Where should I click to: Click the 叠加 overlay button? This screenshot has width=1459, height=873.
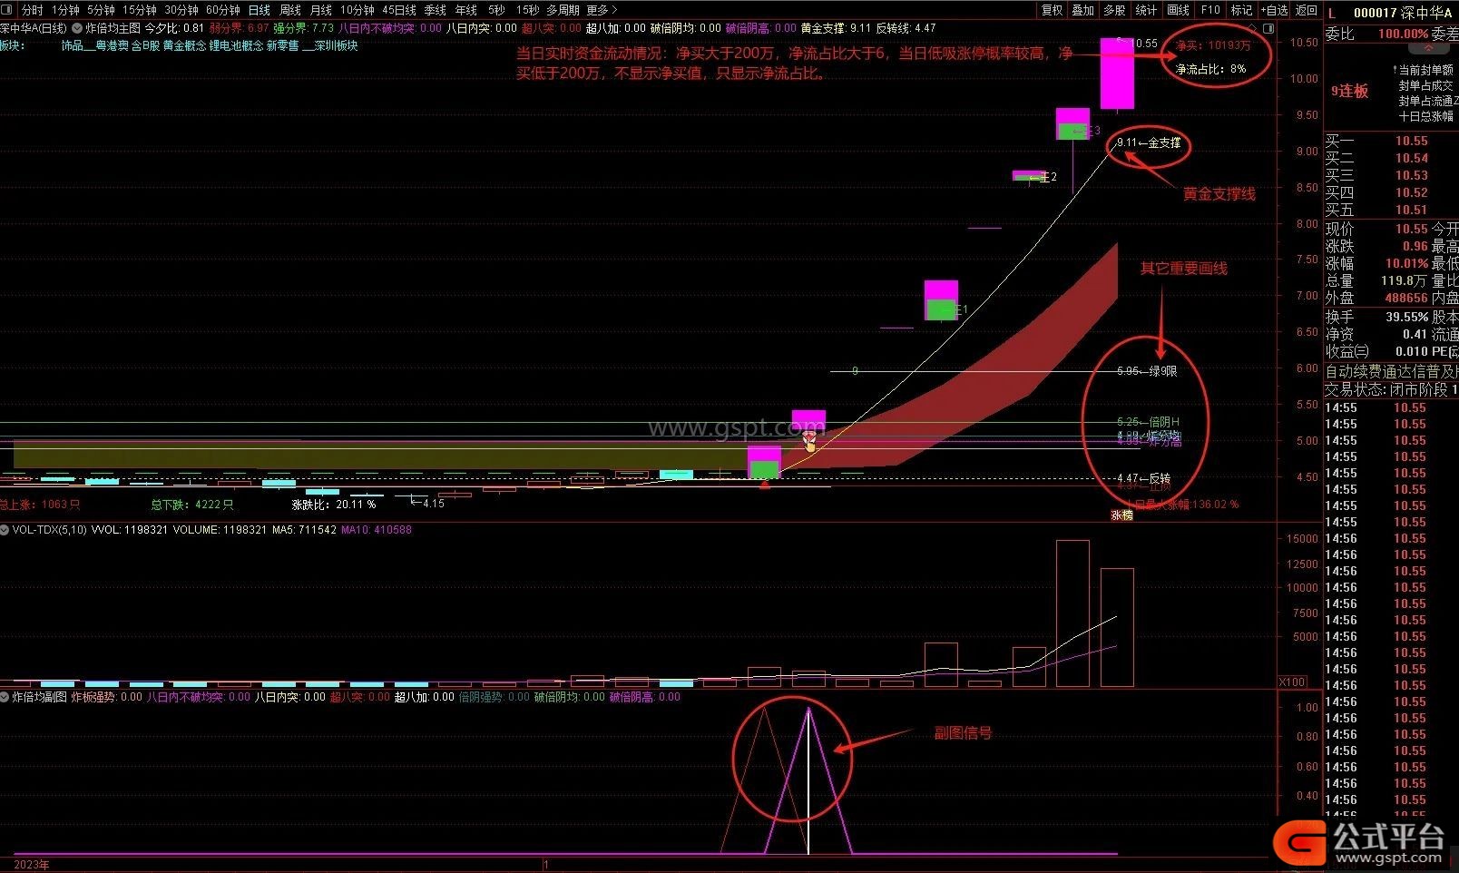click(1082, 10)
